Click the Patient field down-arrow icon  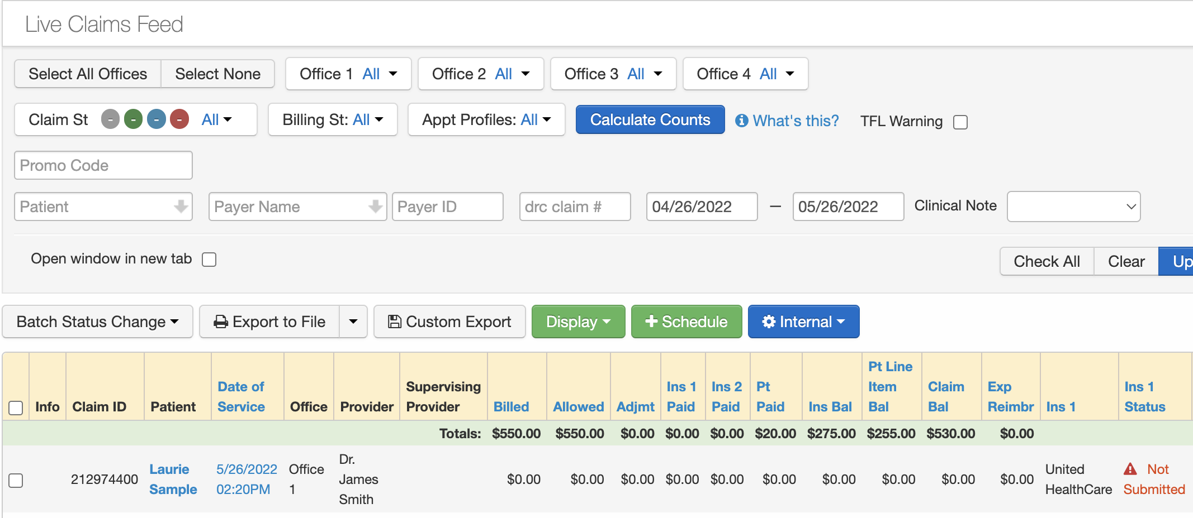point(181,207)
